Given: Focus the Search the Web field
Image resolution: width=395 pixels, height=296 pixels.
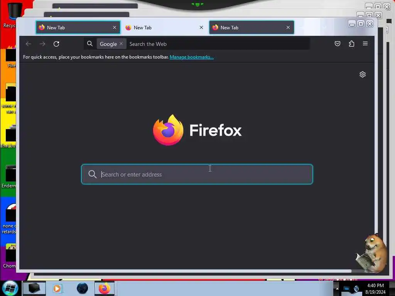Looking at the screenshot, I should coord(218,44).
